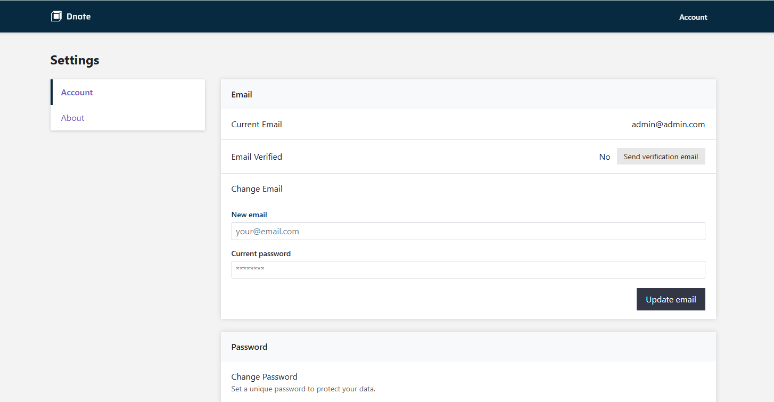Click the Dnote logo icon
The image size is (774, 402).
pos(56,17)
